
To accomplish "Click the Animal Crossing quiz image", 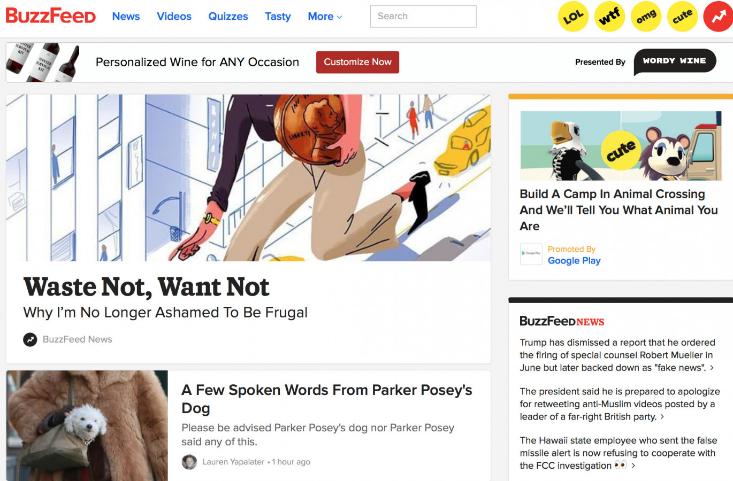I will click(x=621, y=145).
